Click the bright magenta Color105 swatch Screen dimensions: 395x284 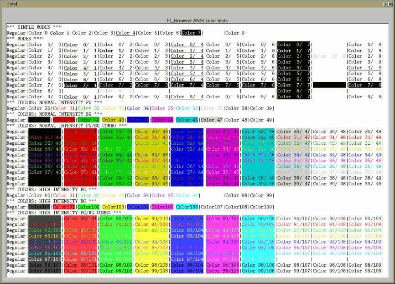coord(163,207)
